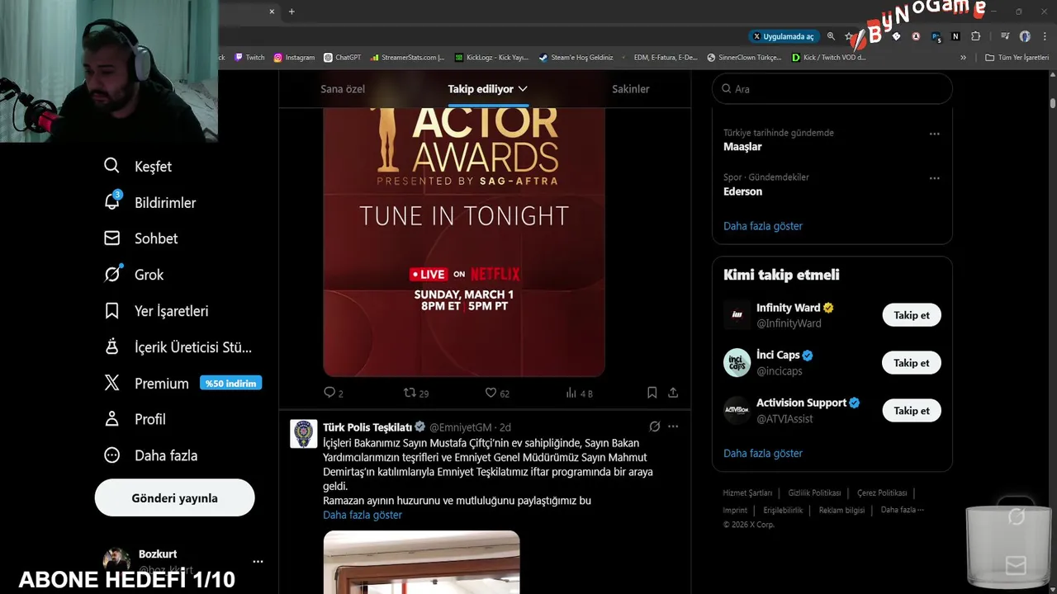The image size is (1057, 594).
Task: Open the Türk Polis Teşkilatı post photo
Action: point(421,563)
